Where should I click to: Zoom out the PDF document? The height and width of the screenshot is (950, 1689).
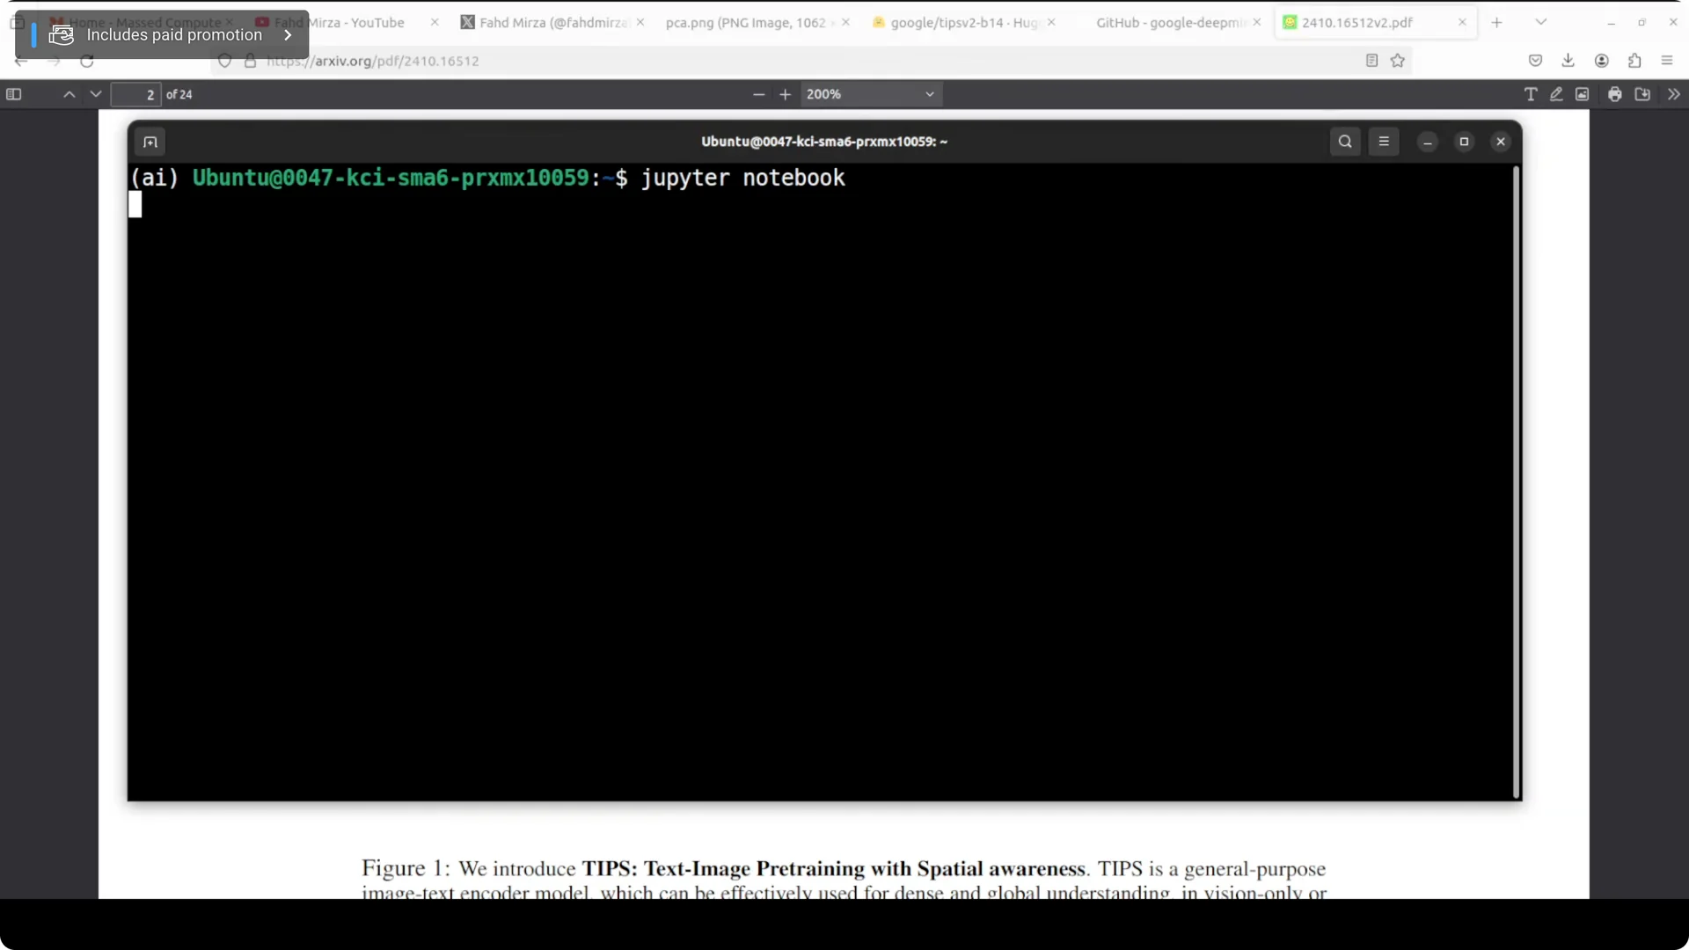click(759, 94)
